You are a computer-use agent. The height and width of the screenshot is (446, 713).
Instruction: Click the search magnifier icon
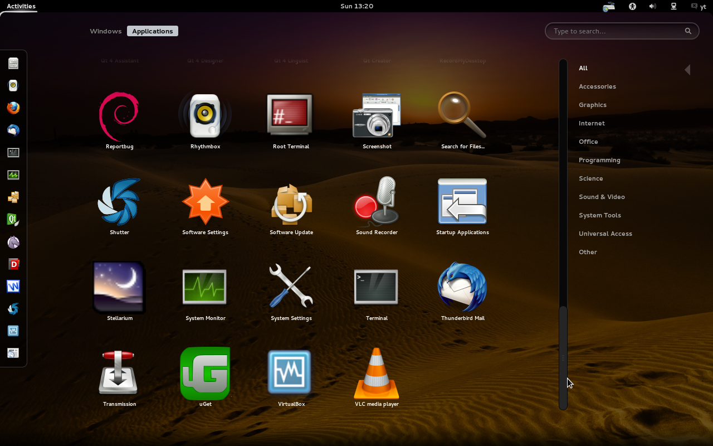(x=688, y=31)
